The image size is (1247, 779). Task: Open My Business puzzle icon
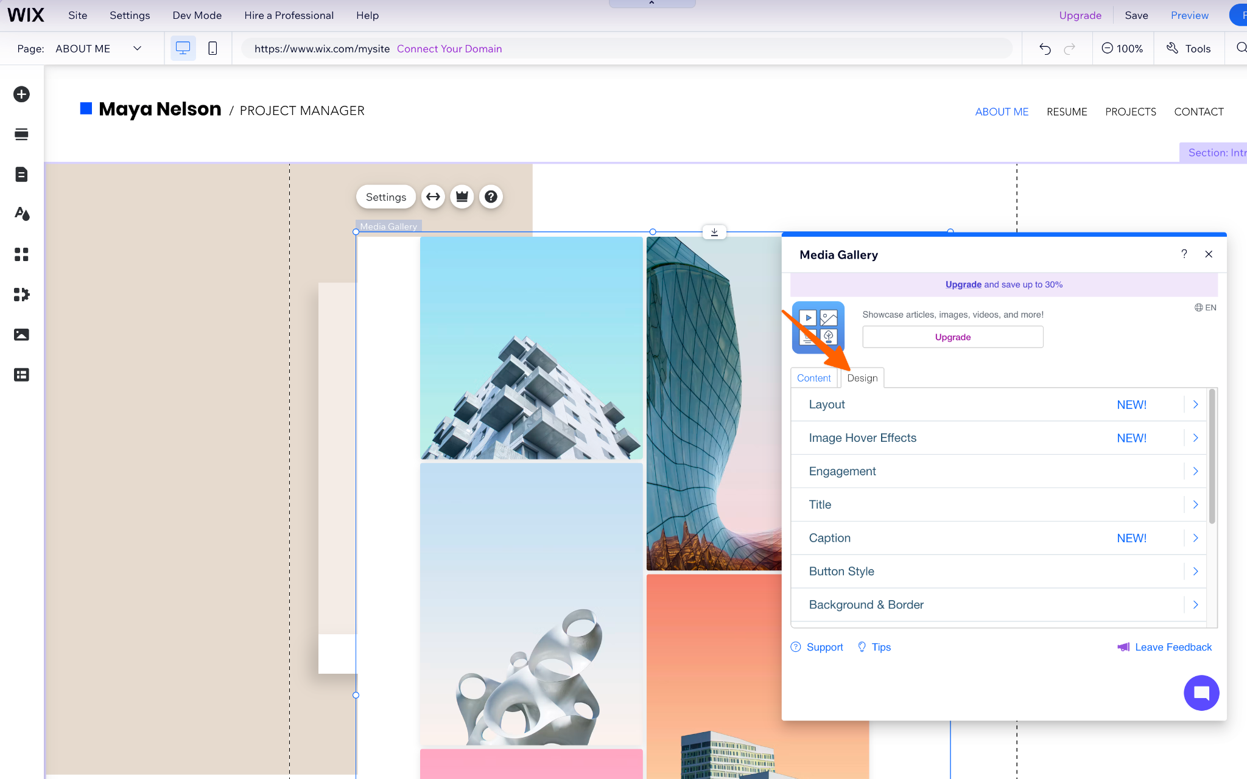coord(21,295)
